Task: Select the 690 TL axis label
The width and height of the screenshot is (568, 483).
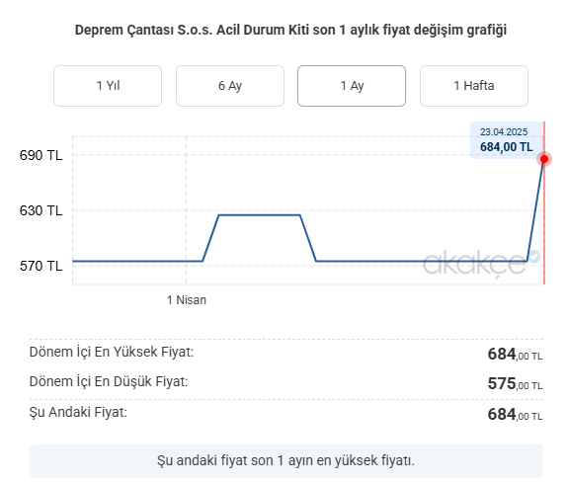Action: tap(41, 155)
